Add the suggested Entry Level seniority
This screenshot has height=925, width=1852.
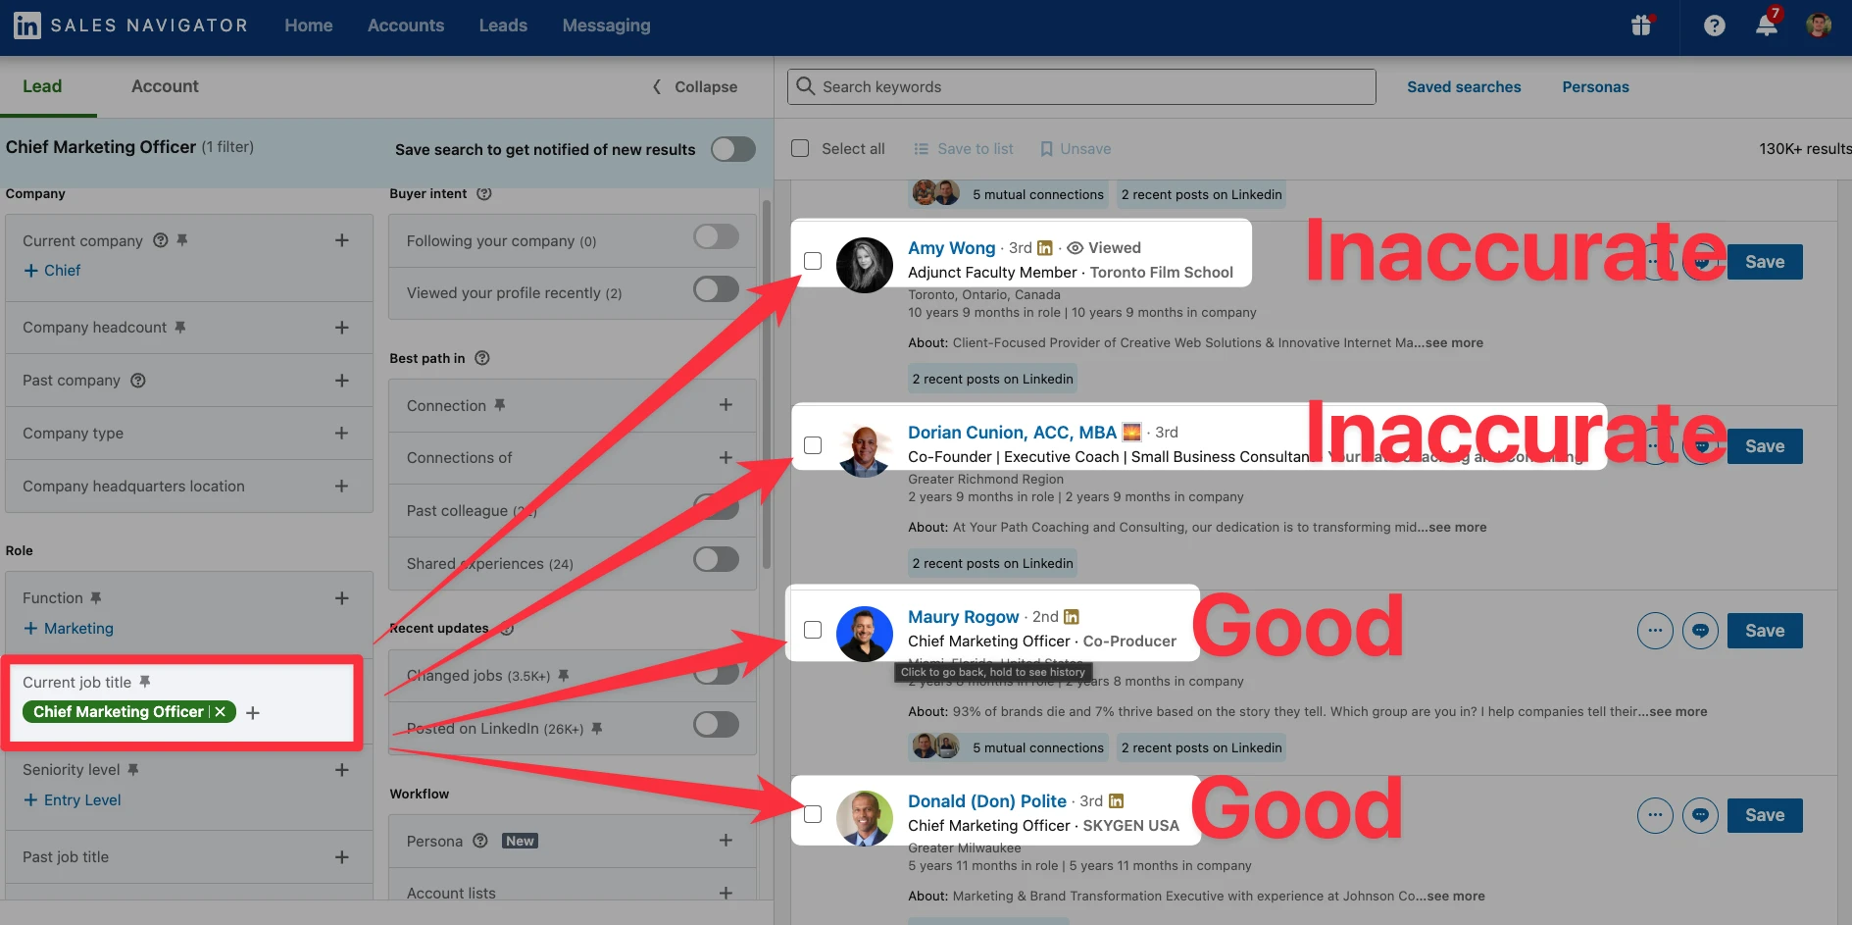tap(72, 800)
